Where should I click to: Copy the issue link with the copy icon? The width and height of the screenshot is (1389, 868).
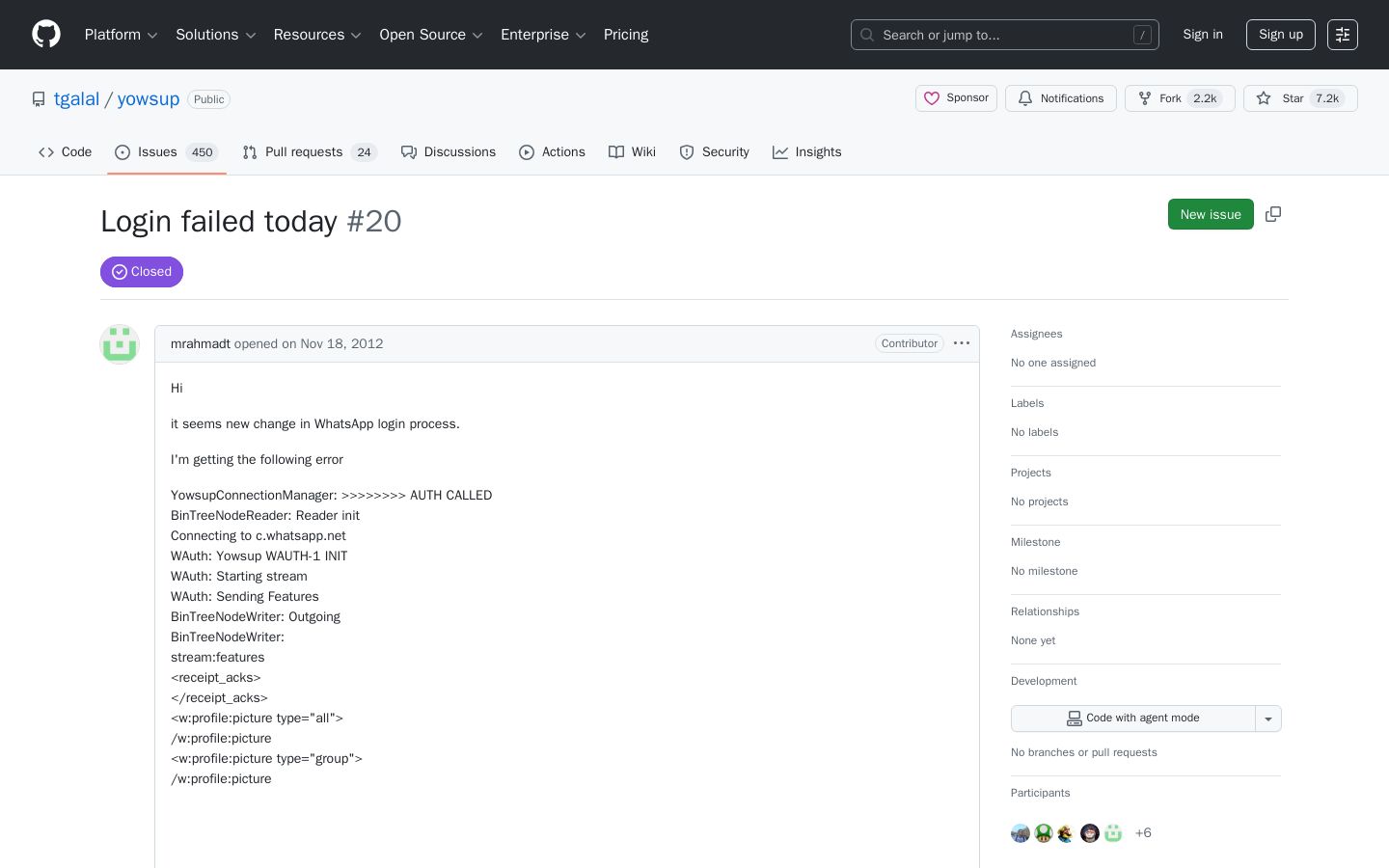pyautogui.click(x=1273, y=214)
